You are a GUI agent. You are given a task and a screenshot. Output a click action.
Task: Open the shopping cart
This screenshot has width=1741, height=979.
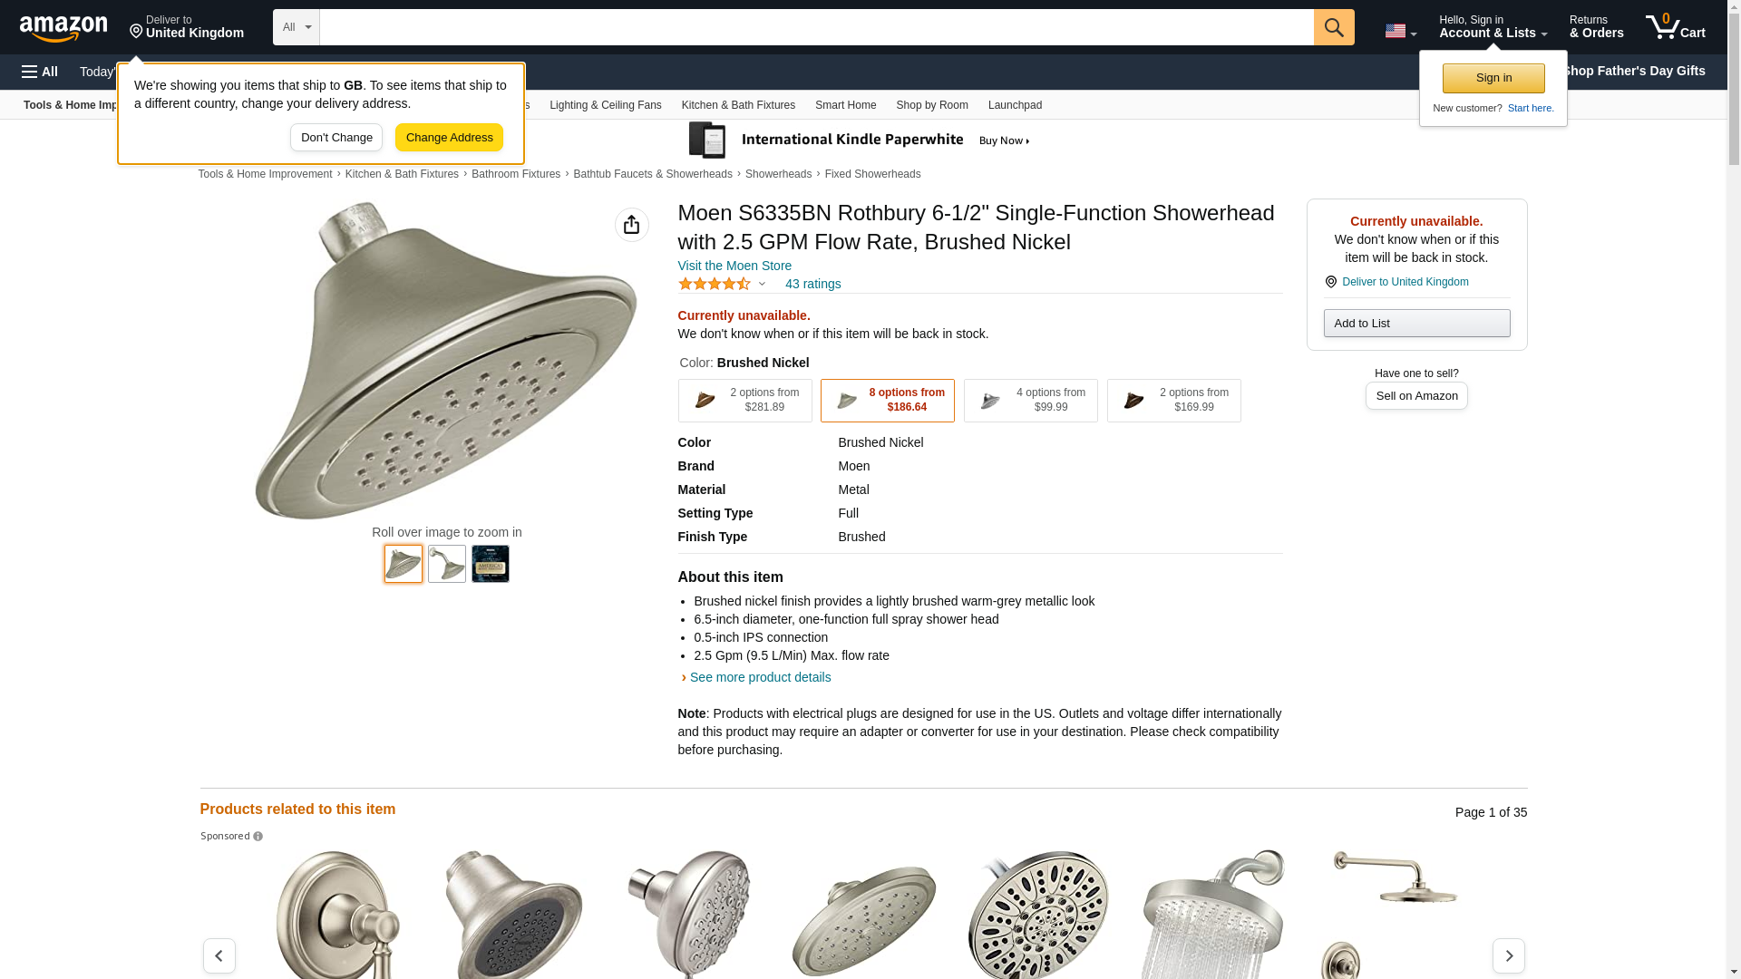point(1675,27)
